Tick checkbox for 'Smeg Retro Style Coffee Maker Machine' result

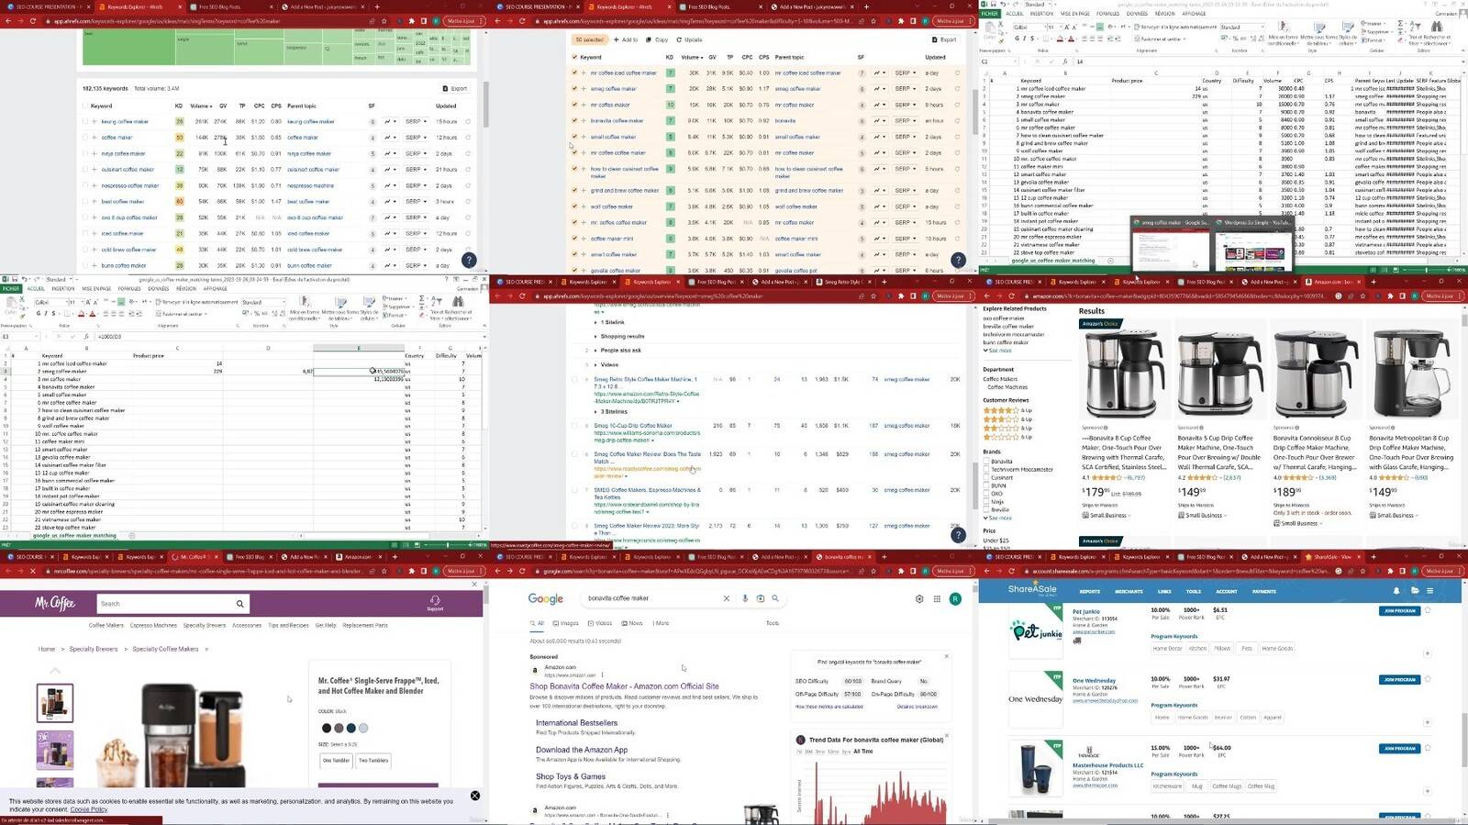click(x=575, y=379)
